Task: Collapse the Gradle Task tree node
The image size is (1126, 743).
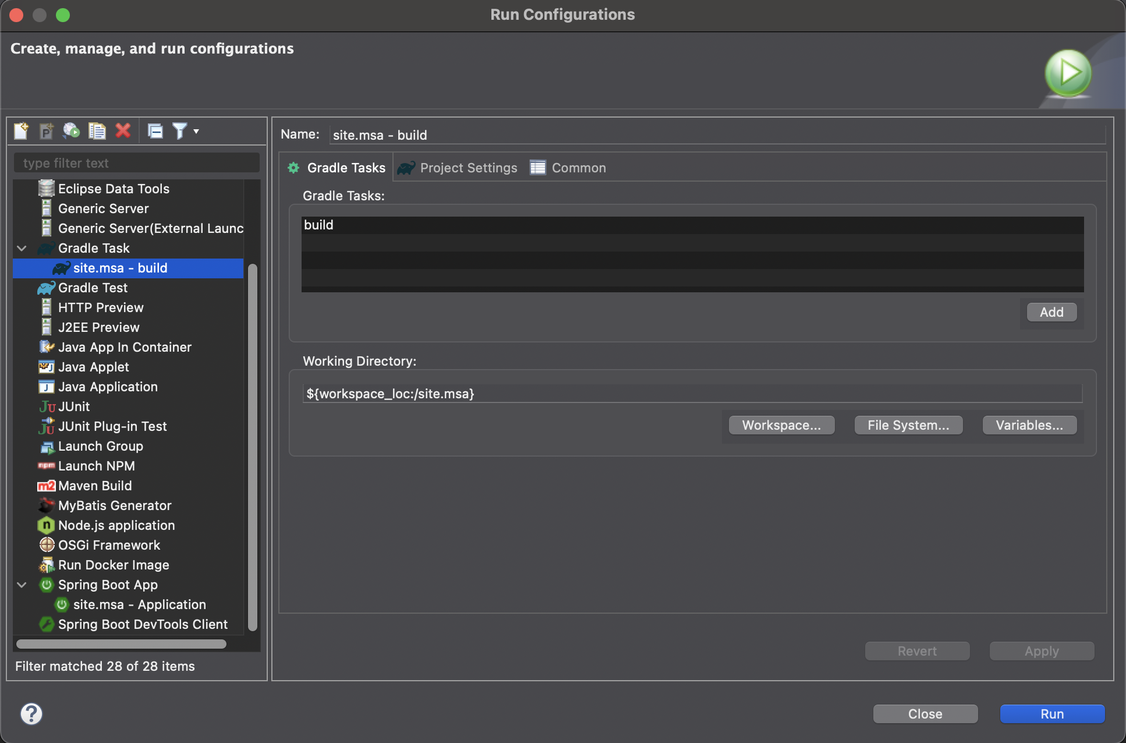Action: point(22,249)
